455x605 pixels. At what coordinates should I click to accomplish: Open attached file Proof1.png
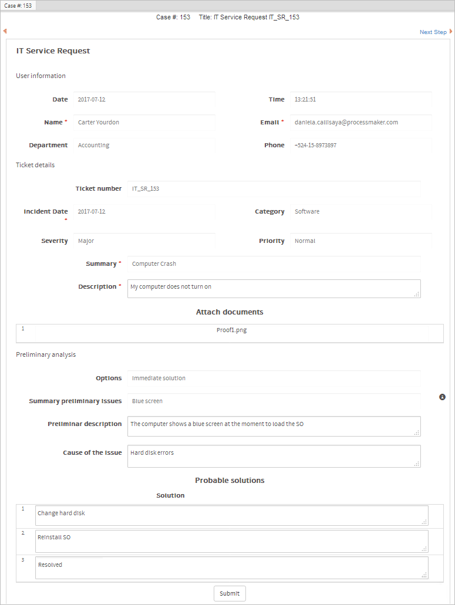pyautogui.click(x=231, y=330)
